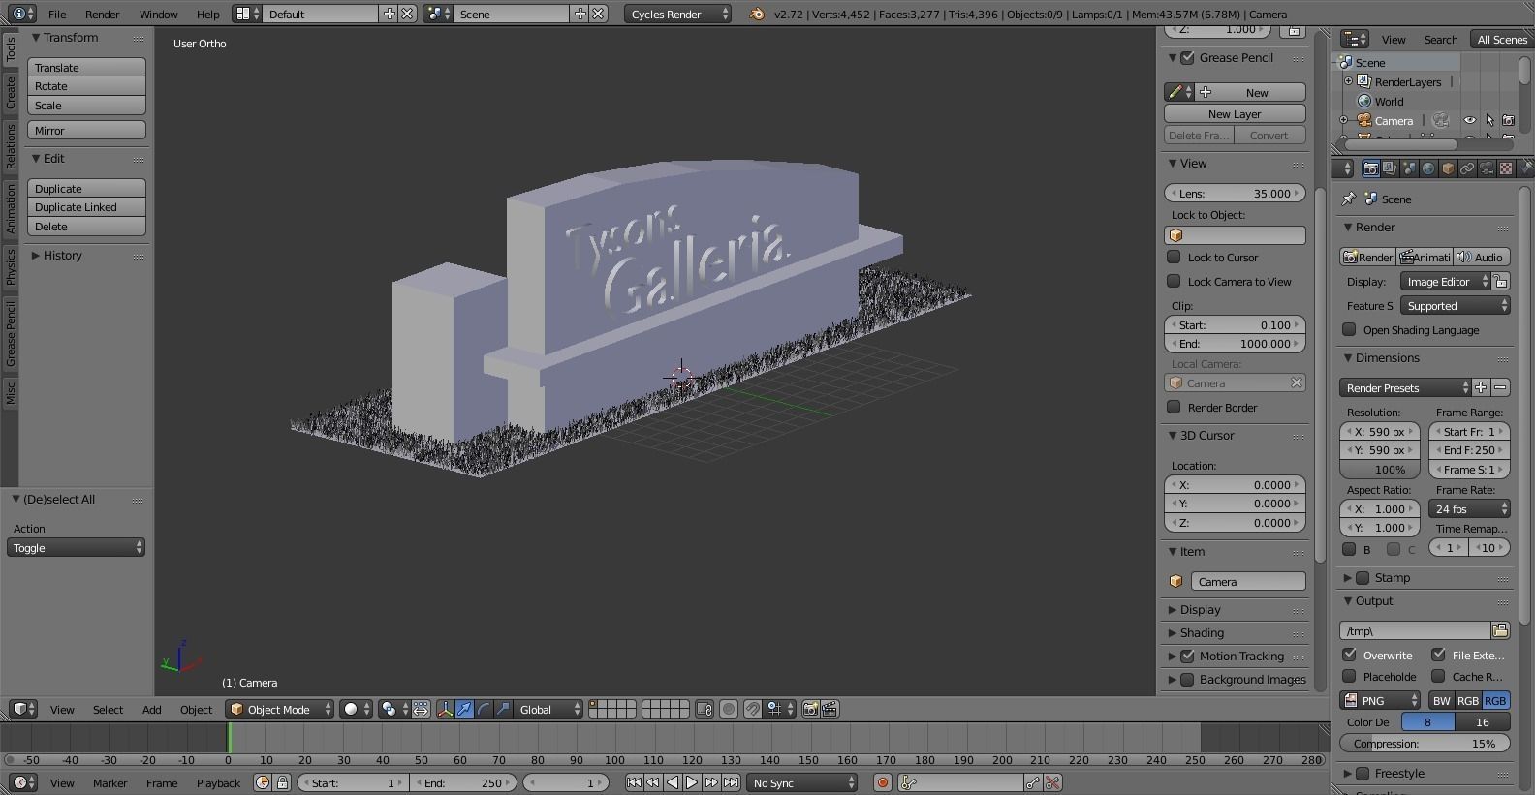
Task: Switch to the Create tab in tool shelf
Action: (11, 93)
